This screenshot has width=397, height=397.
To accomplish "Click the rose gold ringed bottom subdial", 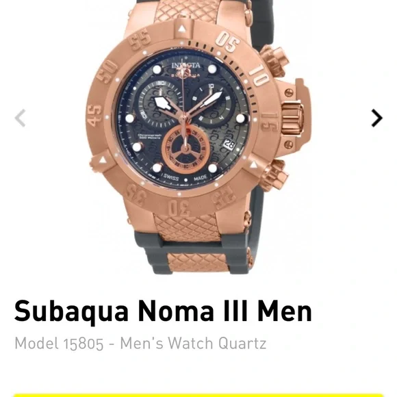I will tap(185, 149).
